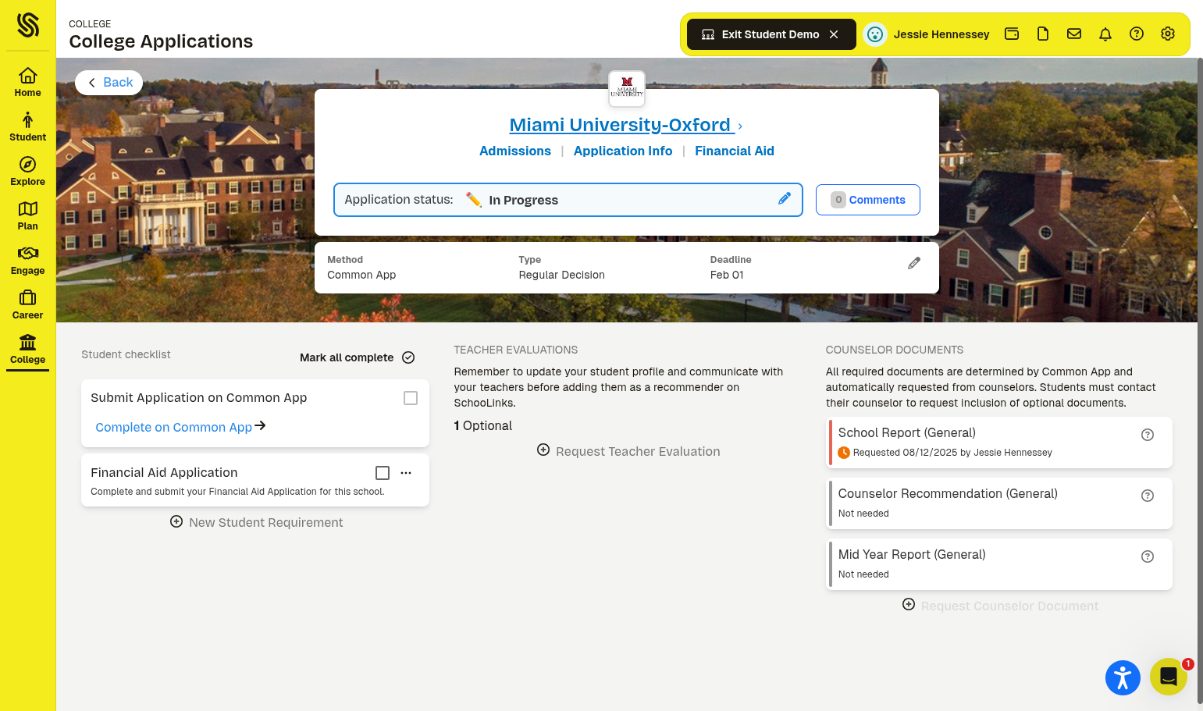Image resolution: width=1203 pixels, height=711 pixels.
Task: Open the help question mark in header
Action: (1137, 34)
